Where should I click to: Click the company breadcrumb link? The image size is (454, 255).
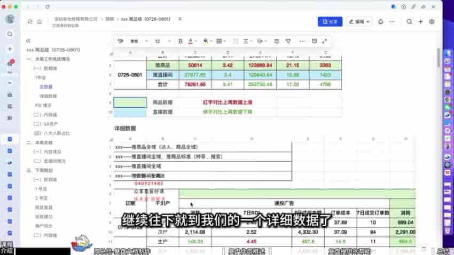point(75,19)
